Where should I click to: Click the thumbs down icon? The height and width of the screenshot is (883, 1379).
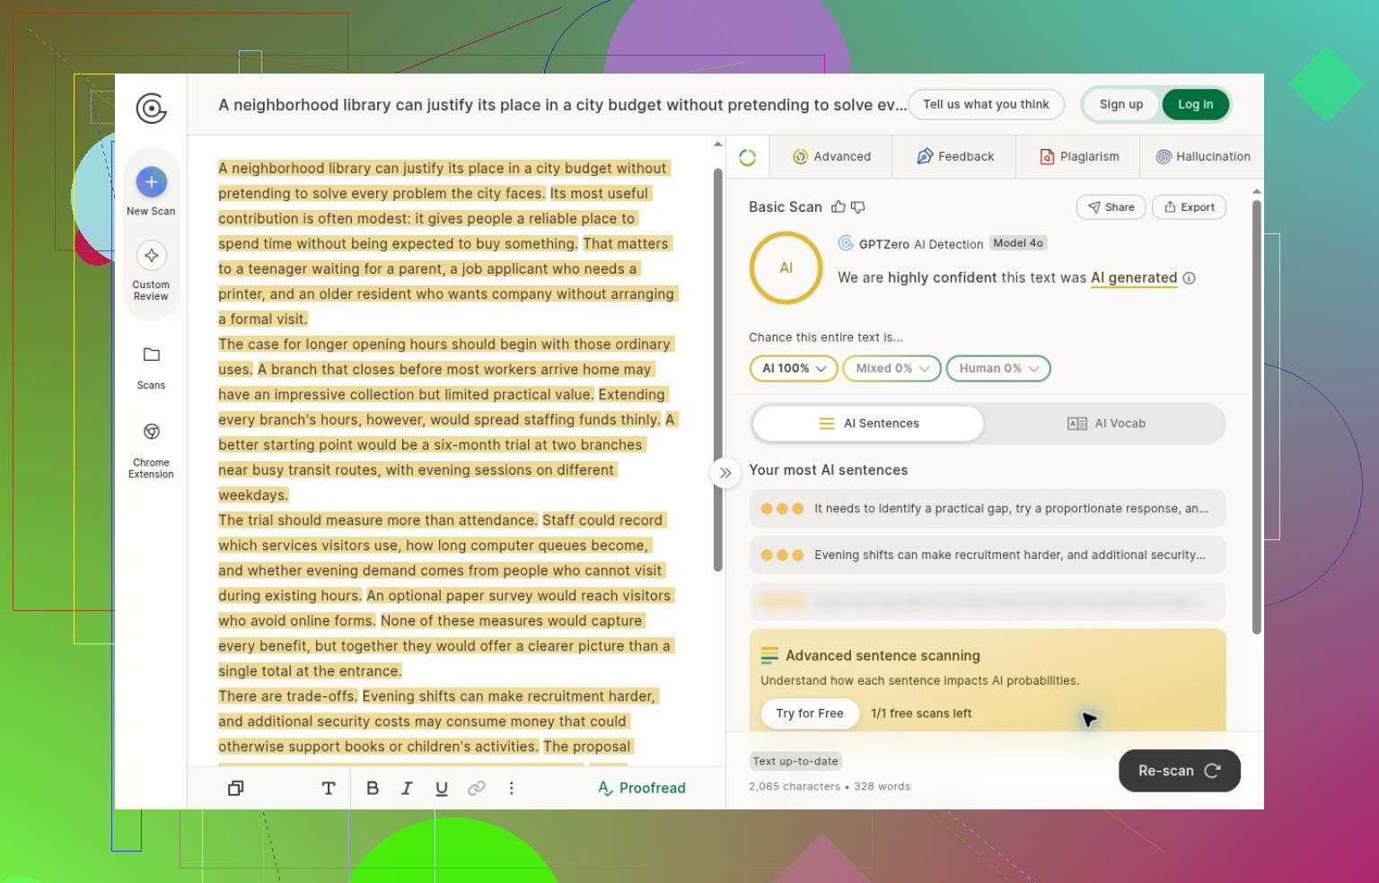[x=857, y=207]
